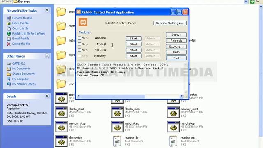Viewport: 263px width, 148px height.
Task: Click the Rename this file icon
Action: pos(9,18)
